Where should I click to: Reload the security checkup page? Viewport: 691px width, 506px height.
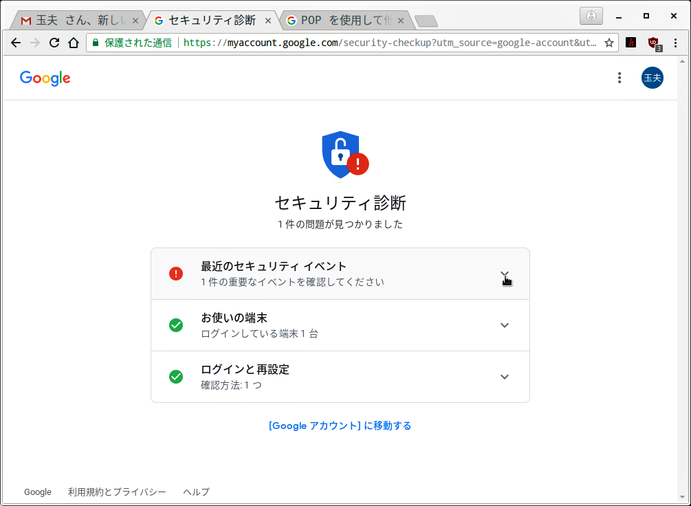pos(54,43)
